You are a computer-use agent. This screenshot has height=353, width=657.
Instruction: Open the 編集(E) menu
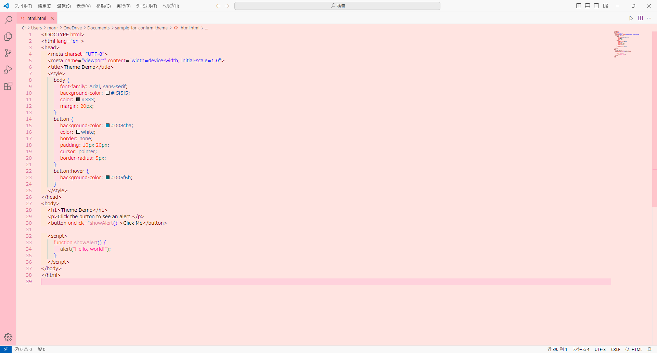point(44,6)
